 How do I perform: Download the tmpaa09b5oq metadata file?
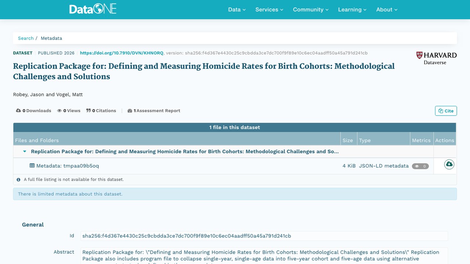[x=449, y=164]
